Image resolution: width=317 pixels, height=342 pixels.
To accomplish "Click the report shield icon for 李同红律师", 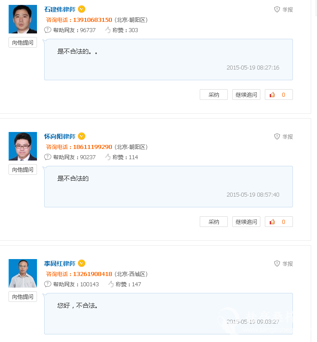I will [277, 264].
